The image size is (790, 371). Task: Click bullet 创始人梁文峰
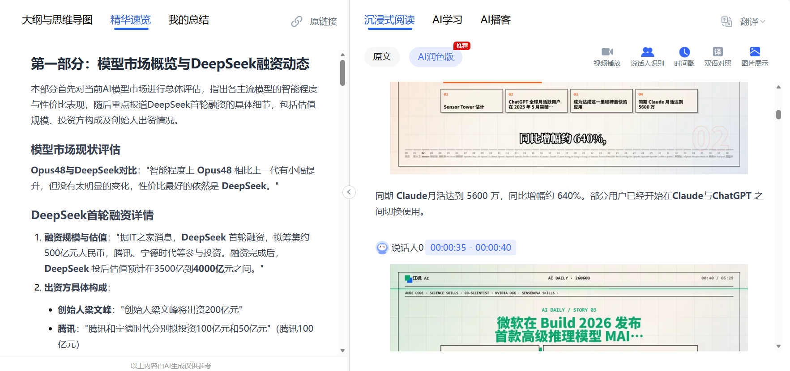[x=85, y=310]
